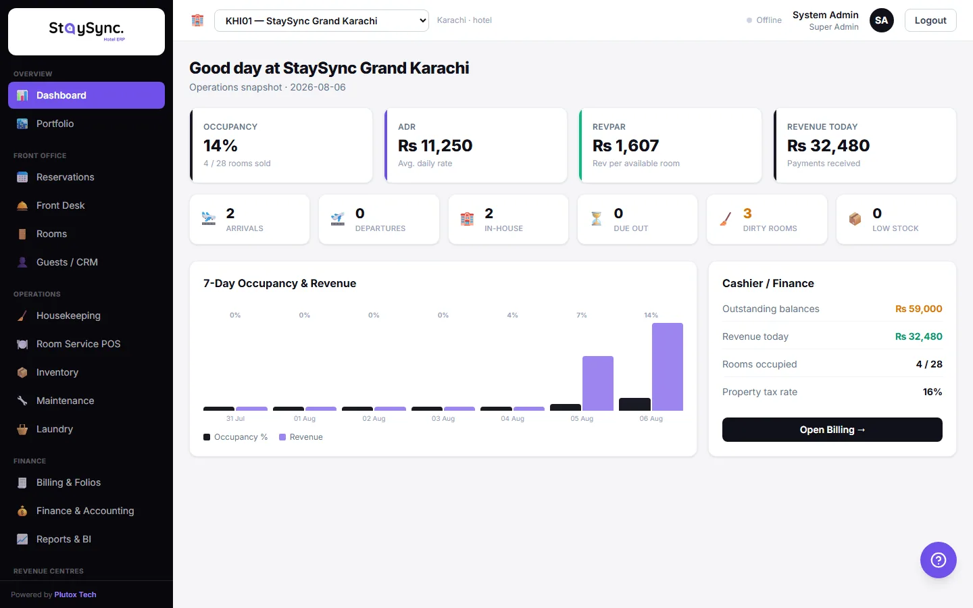Screen dimensions: 973x608
Task: Toggle the Revenue legend entry
Action: pos(301,437)
